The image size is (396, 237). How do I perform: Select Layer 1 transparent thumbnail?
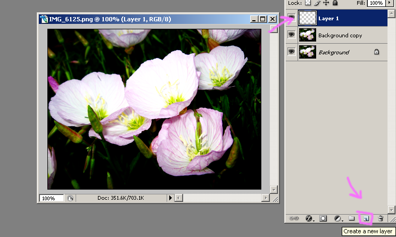[307, 18]
